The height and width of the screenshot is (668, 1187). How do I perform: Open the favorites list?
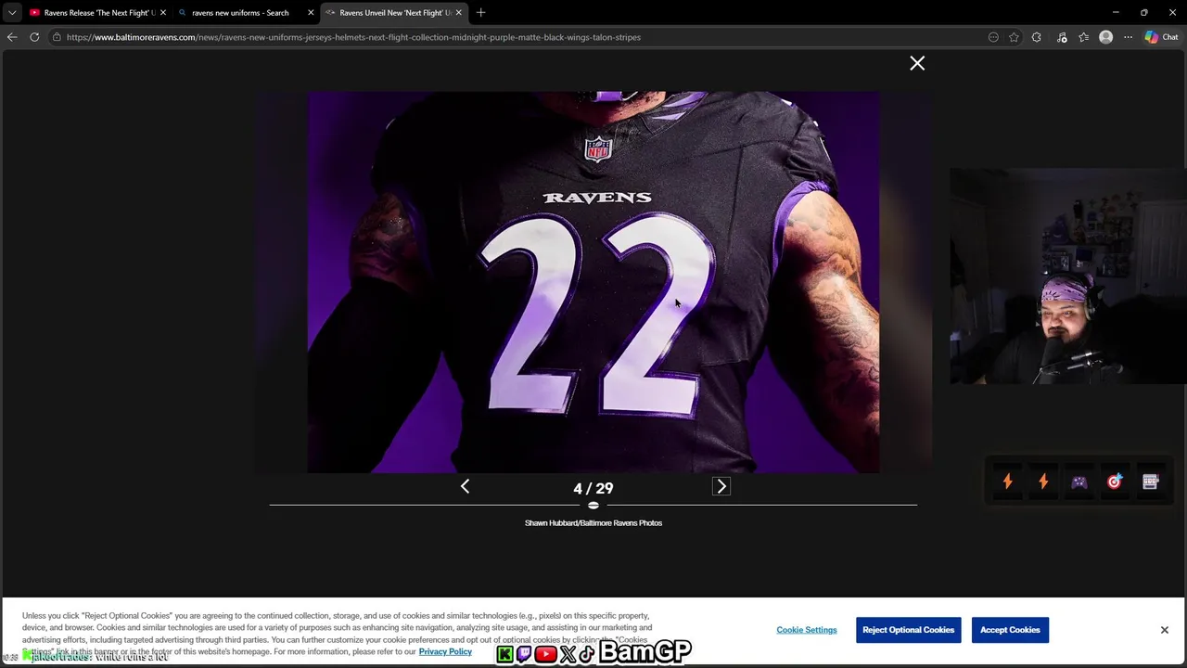(1083, 37)
